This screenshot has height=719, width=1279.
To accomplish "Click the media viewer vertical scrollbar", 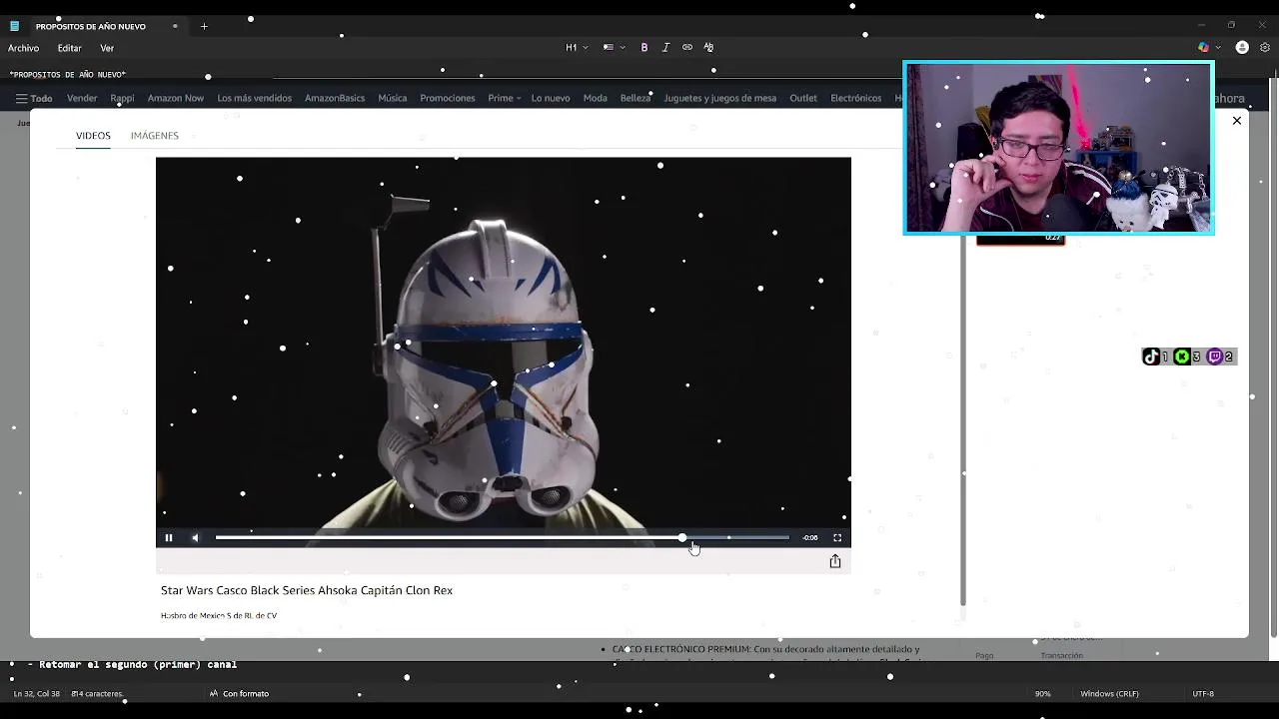I will (x=963, y=419).
